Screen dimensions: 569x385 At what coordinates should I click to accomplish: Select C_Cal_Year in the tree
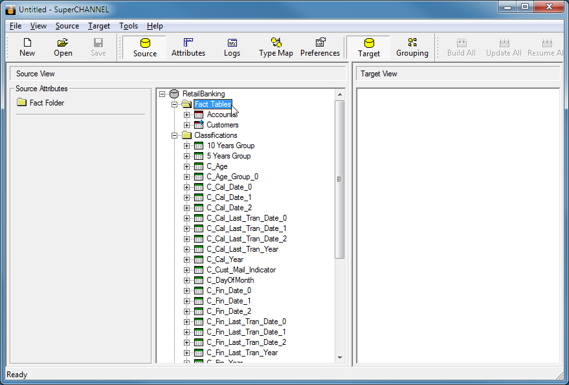(x=225, y=259)
